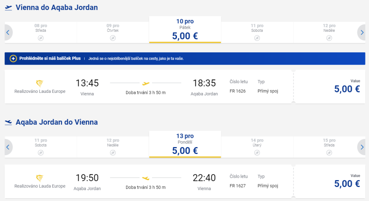Select the 10 pro Pátek date tab
Viewport: 369px width, 201px height.
click(x=185, y=30)
